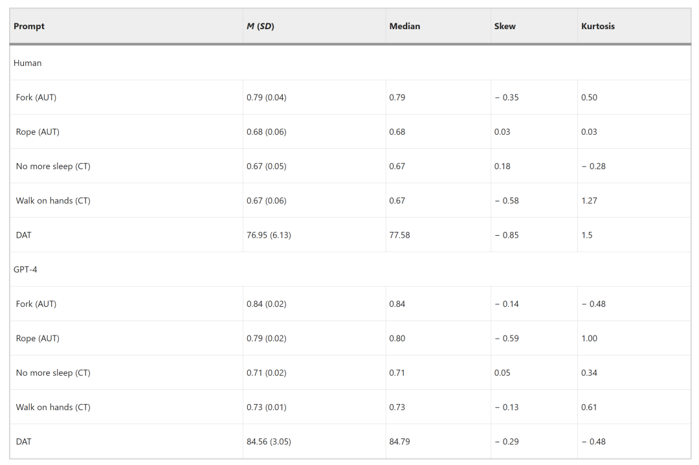This screenshot has height=465, width=699.
Task: Click Human Fork (AUT) row label
Action: pos(36,98)
